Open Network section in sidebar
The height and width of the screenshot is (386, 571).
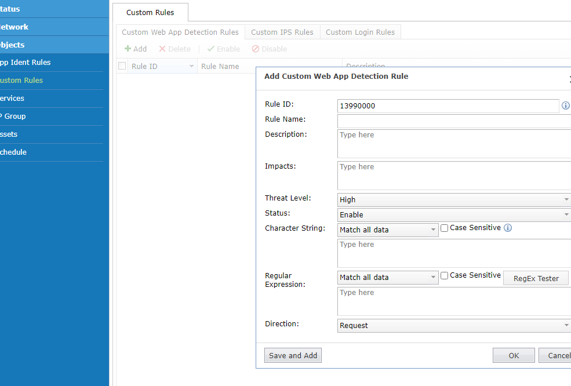(x=54, y=27)
